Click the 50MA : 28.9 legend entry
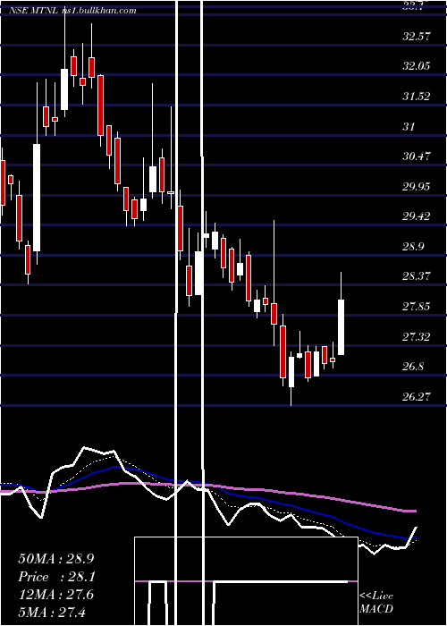Viewport: 447px width, 626px height. pyautogui.click(x=55, y=559)
